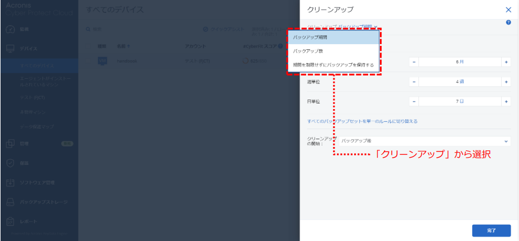
Task: Click the デバイス devices sidebar icon
Action: (10, 49)
